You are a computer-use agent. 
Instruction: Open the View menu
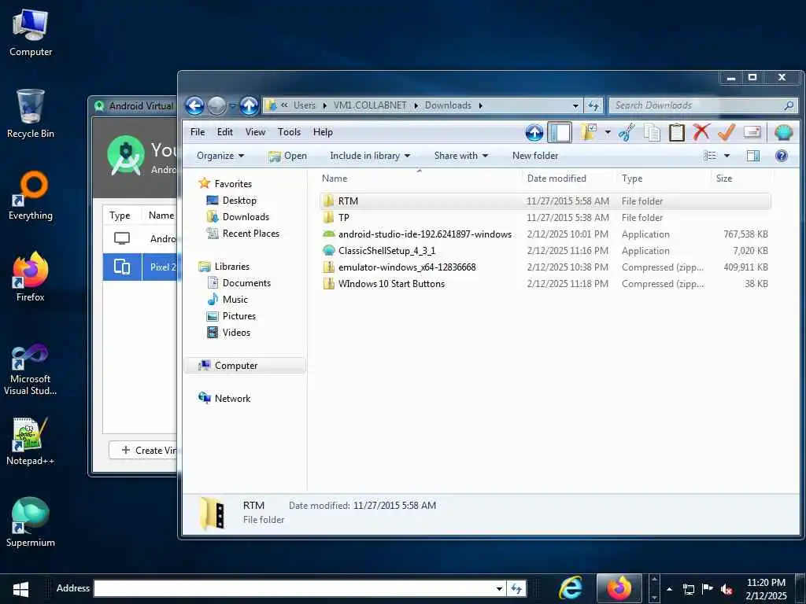(x=256, y=132)
